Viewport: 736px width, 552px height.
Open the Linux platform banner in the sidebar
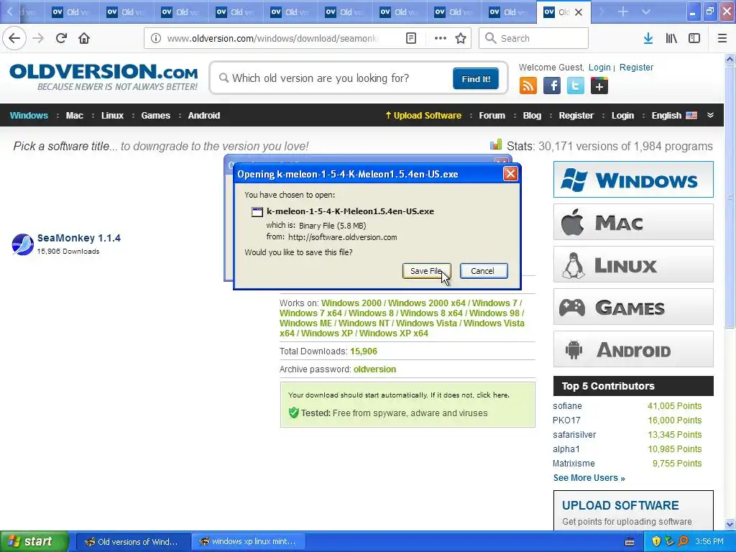[633, 264]
